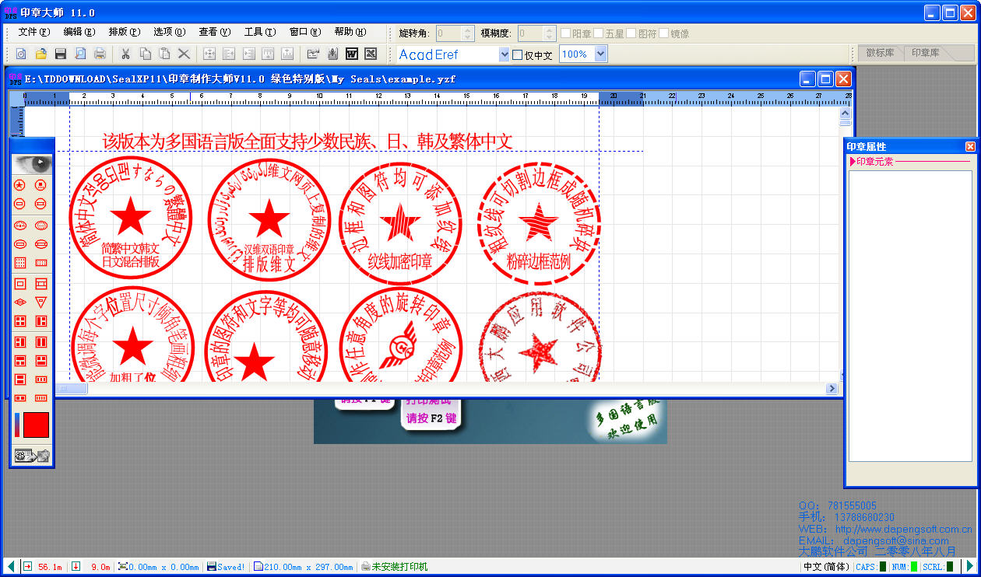This screenshot has height=577, width=981.
Task: Open the 100% zoom dropdown
Action: point(600,54)
